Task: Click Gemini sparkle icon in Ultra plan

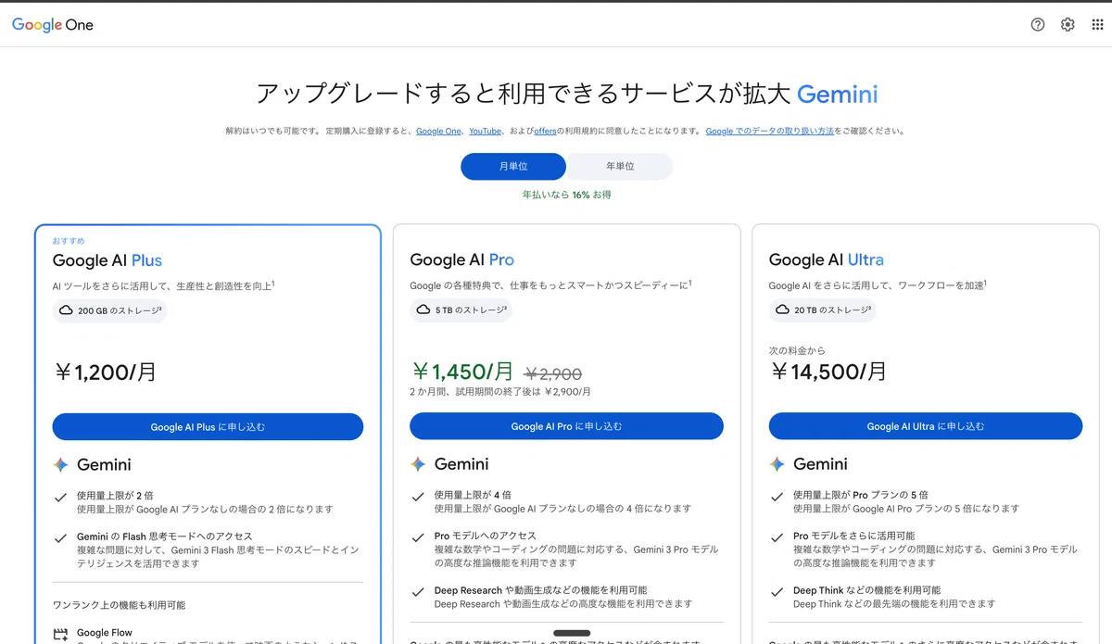Action: click(777, 464)
